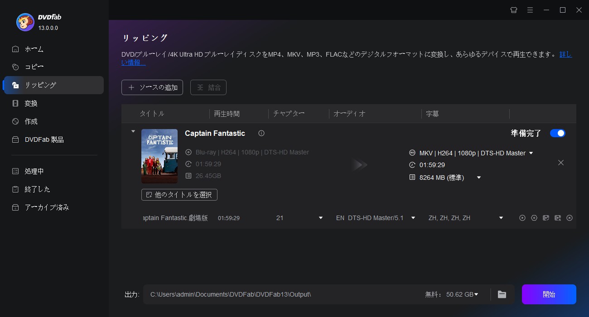589x317 pixels.
Task: Click the film-strip icon with X mark in the title row
Action: 558,218
